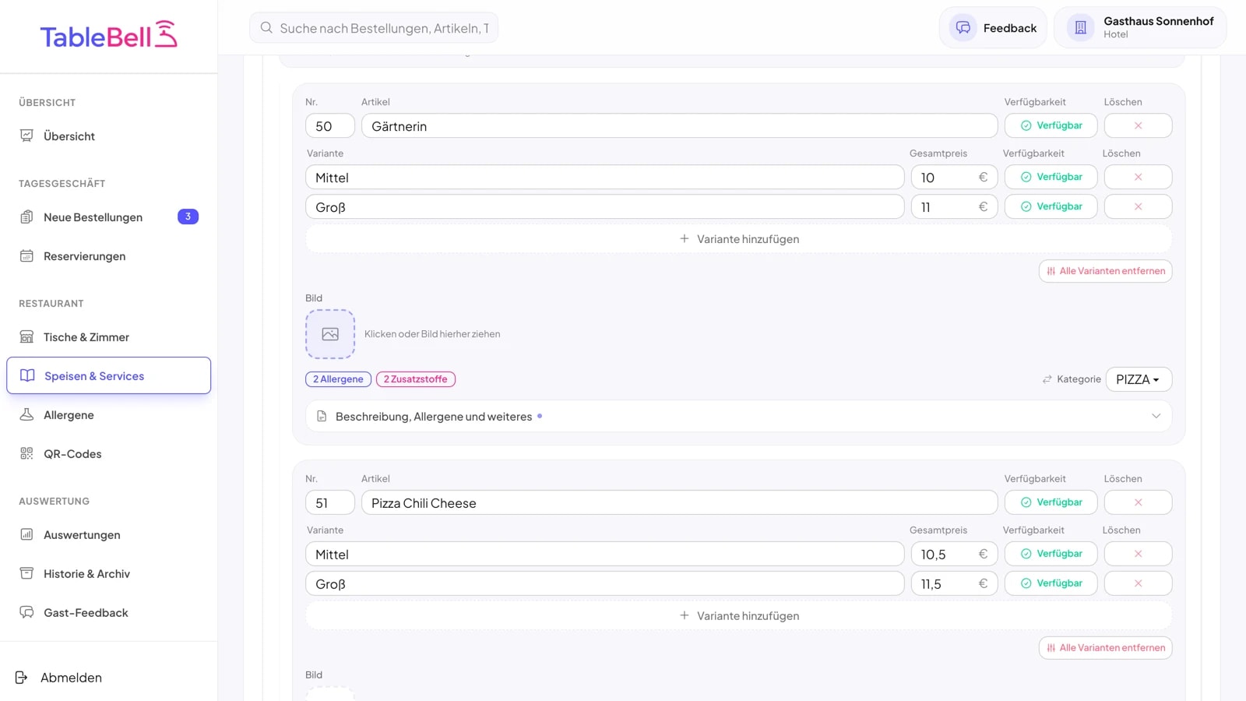
Task: Toggle availability of Gärtnerin Groß variant
Action: click(x=1051, y=206)
